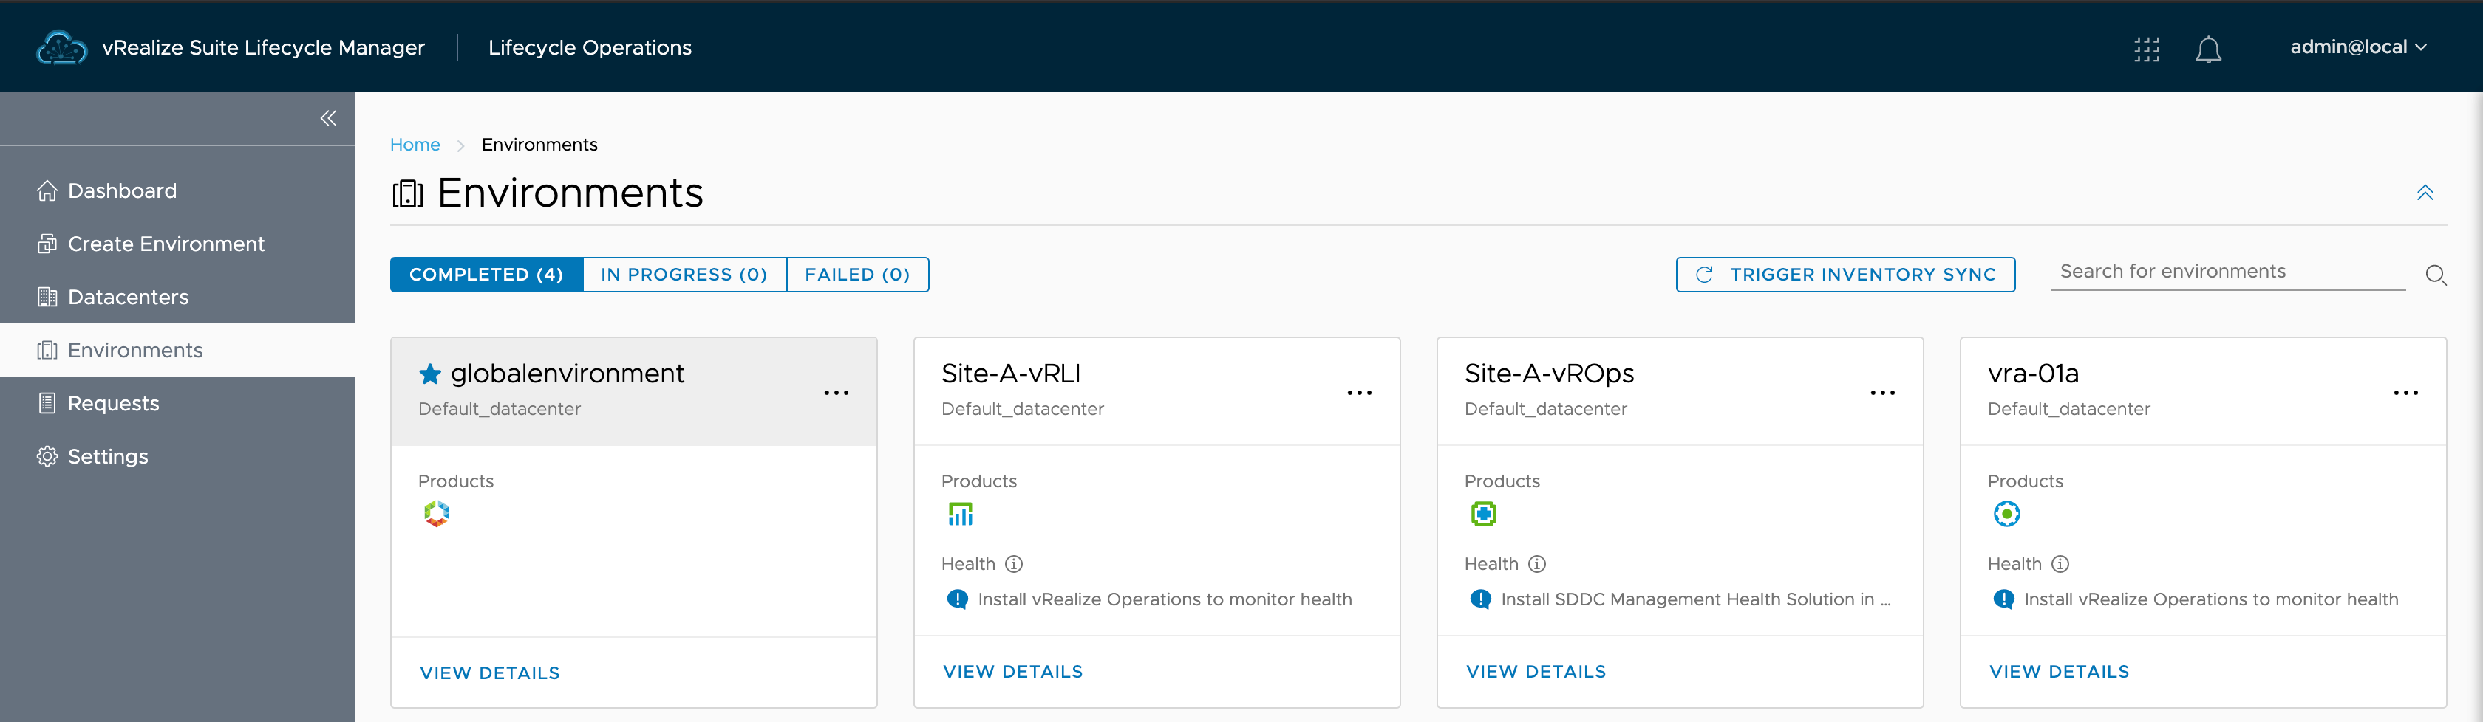Screen dimensions: 2483x722
Task: Expand the admin@local user menu
Action: tap(2357, 47)
